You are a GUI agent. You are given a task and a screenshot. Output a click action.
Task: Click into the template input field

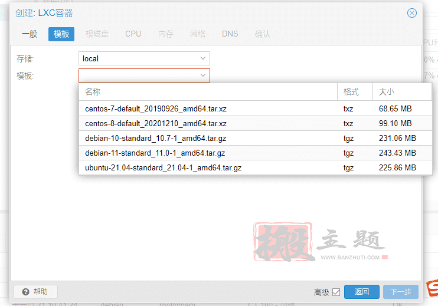pyautogui.click(x=138, y=75)
